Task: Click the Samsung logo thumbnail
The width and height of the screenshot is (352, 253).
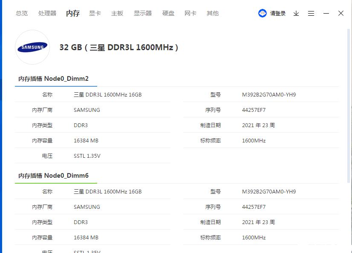Action: point(32,47)
